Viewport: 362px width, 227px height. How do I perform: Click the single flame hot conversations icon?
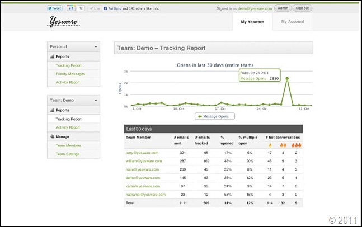pos(270,145)
